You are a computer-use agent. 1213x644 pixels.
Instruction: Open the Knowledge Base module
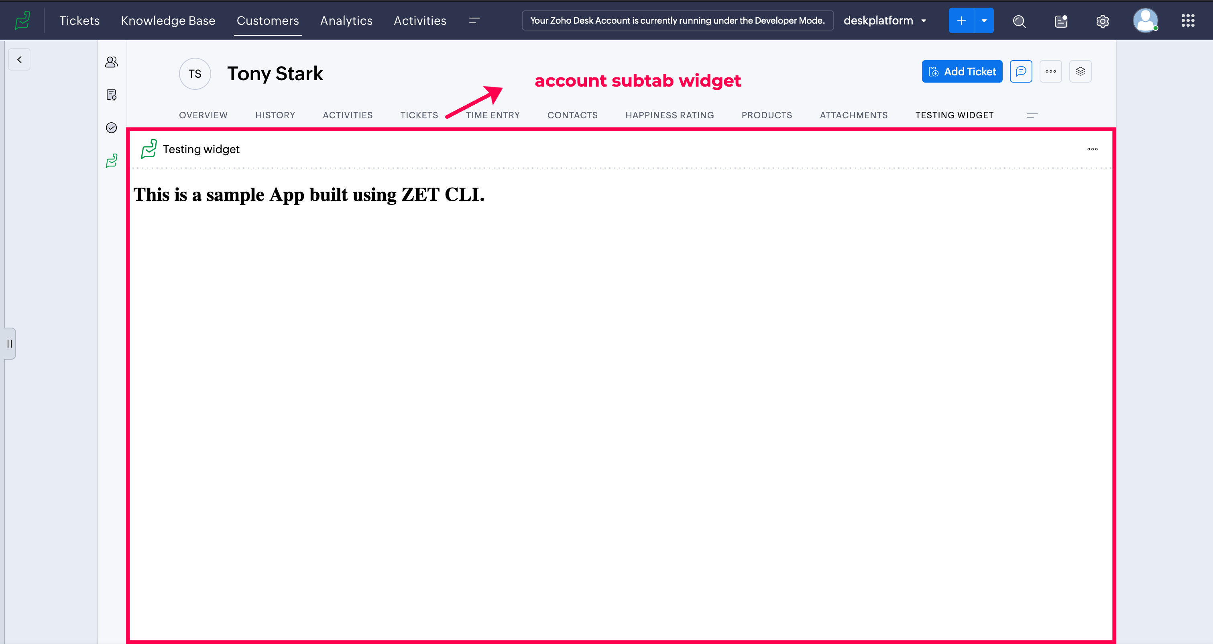[x=168, y=20]
